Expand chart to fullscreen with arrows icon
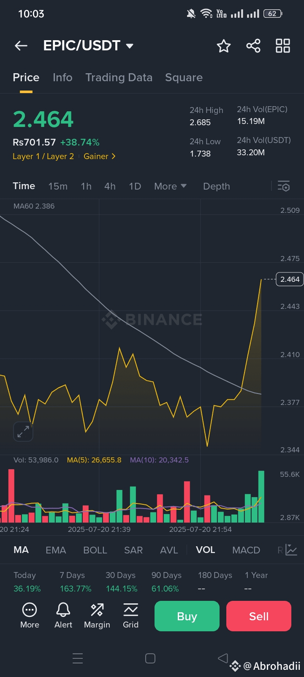This screenshot has width=304, height=677. tap(23, 432)
